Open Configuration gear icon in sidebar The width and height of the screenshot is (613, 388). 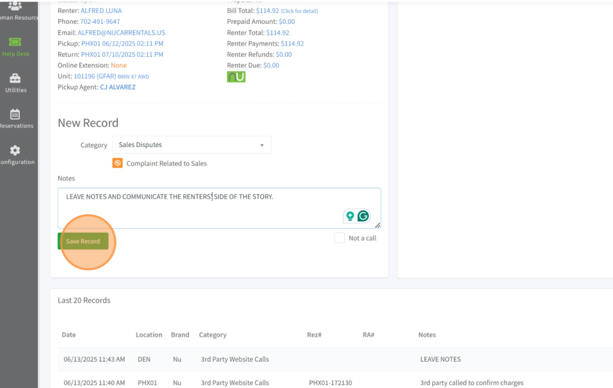click(15, 154)
